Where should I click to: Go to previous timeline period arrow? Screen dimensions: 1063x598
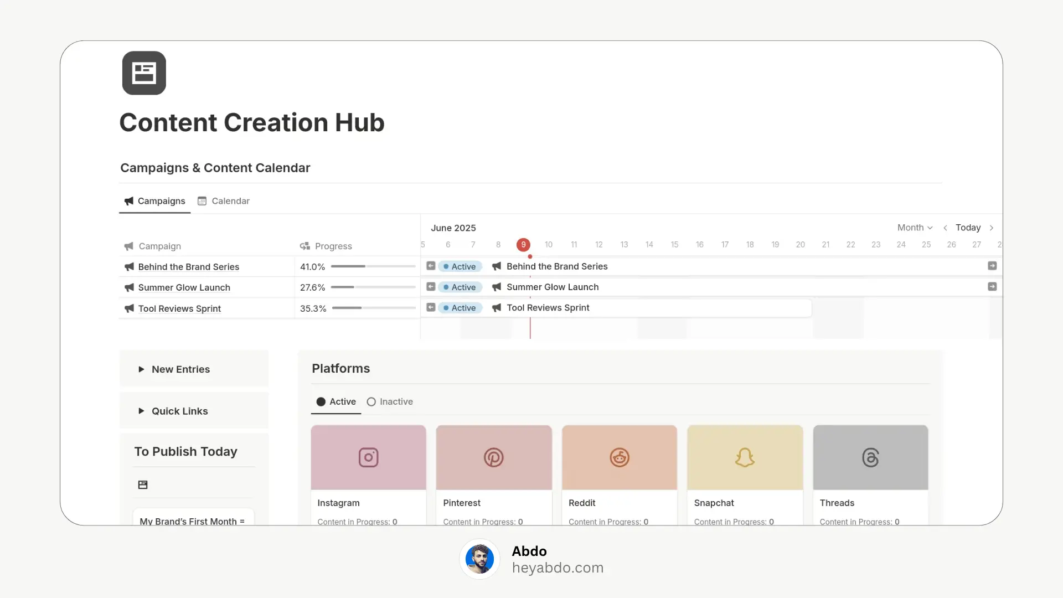click(945, 228)
